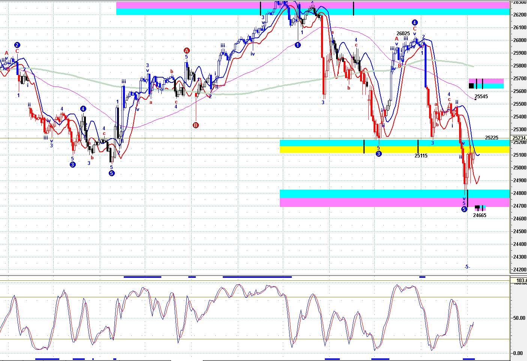The image size is (527, 361).
Task: Click blue circled 4 above the 26025 label
Action: (x=414, y=22)
